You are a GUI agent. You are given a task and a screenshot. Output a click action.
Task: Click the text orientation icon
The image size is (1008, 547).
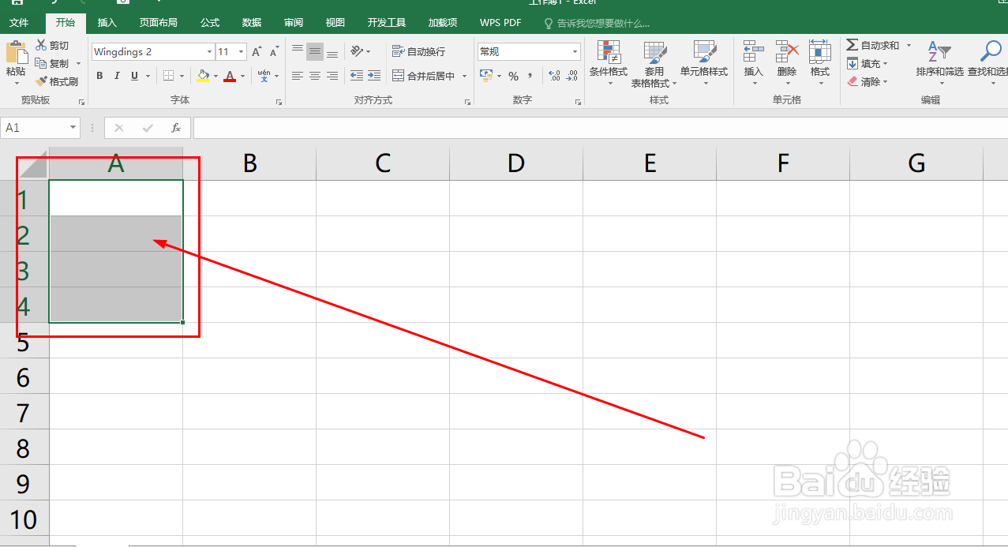point(357,52)
